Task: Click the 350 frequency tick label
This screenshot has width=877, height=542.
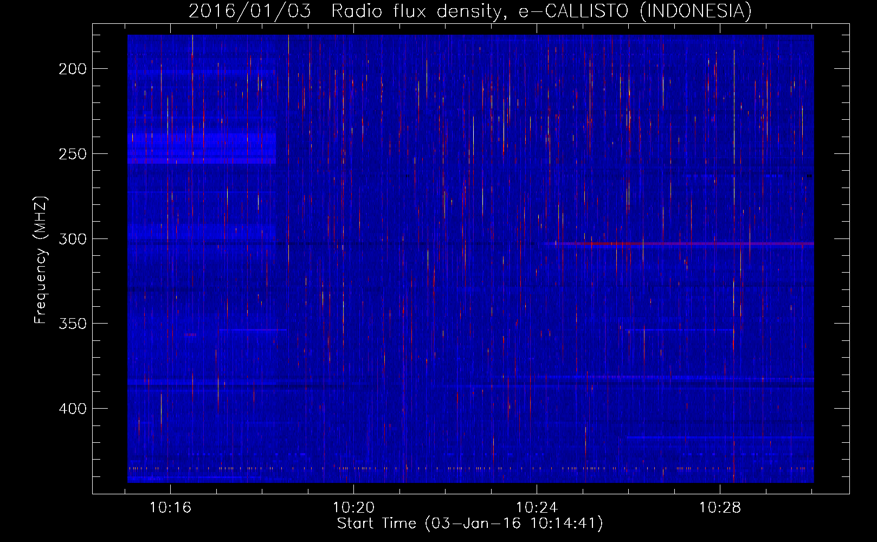Action: coord(73,324)
